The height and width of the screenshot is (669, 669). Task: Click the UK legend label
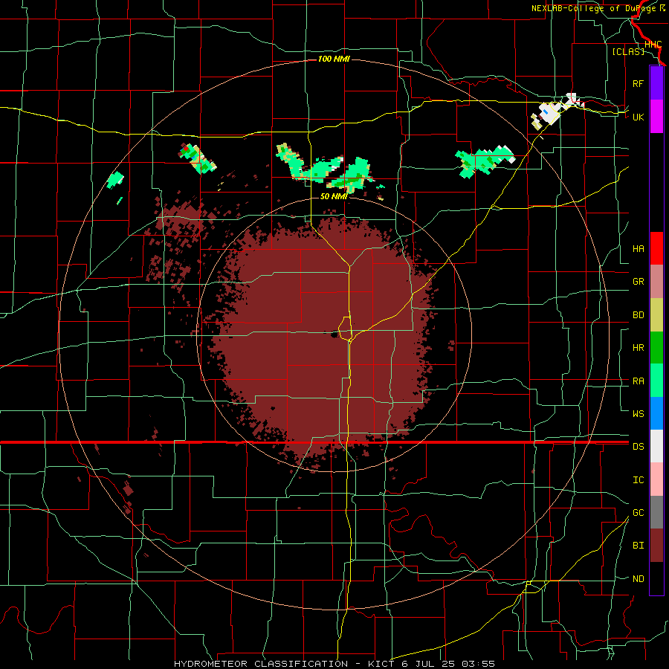pyautogui.click(x=638, y=117)
